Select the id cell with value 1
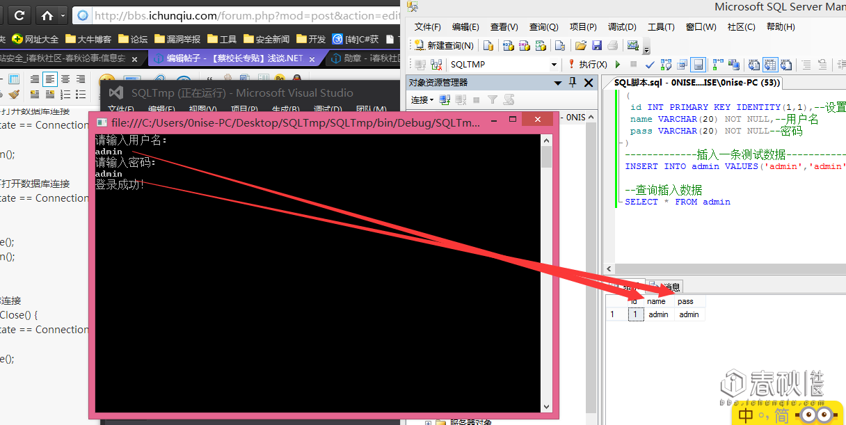The height and width of the screenshot is (425, 846). coord(635,314)
